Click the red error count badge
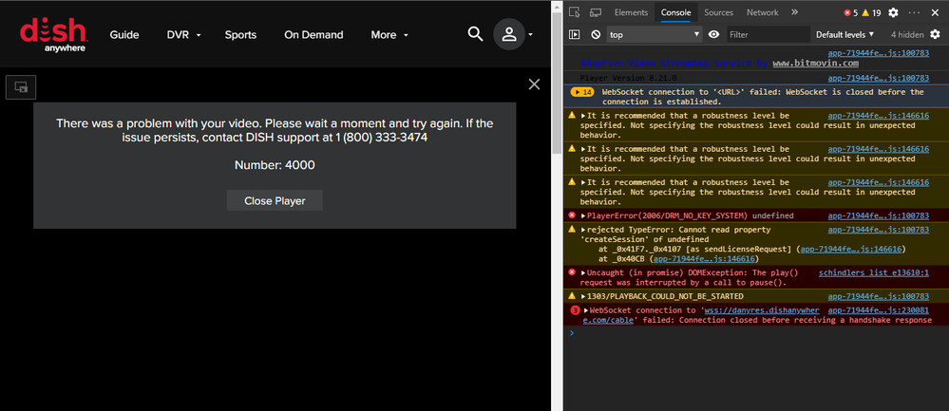 click(851, 12)
